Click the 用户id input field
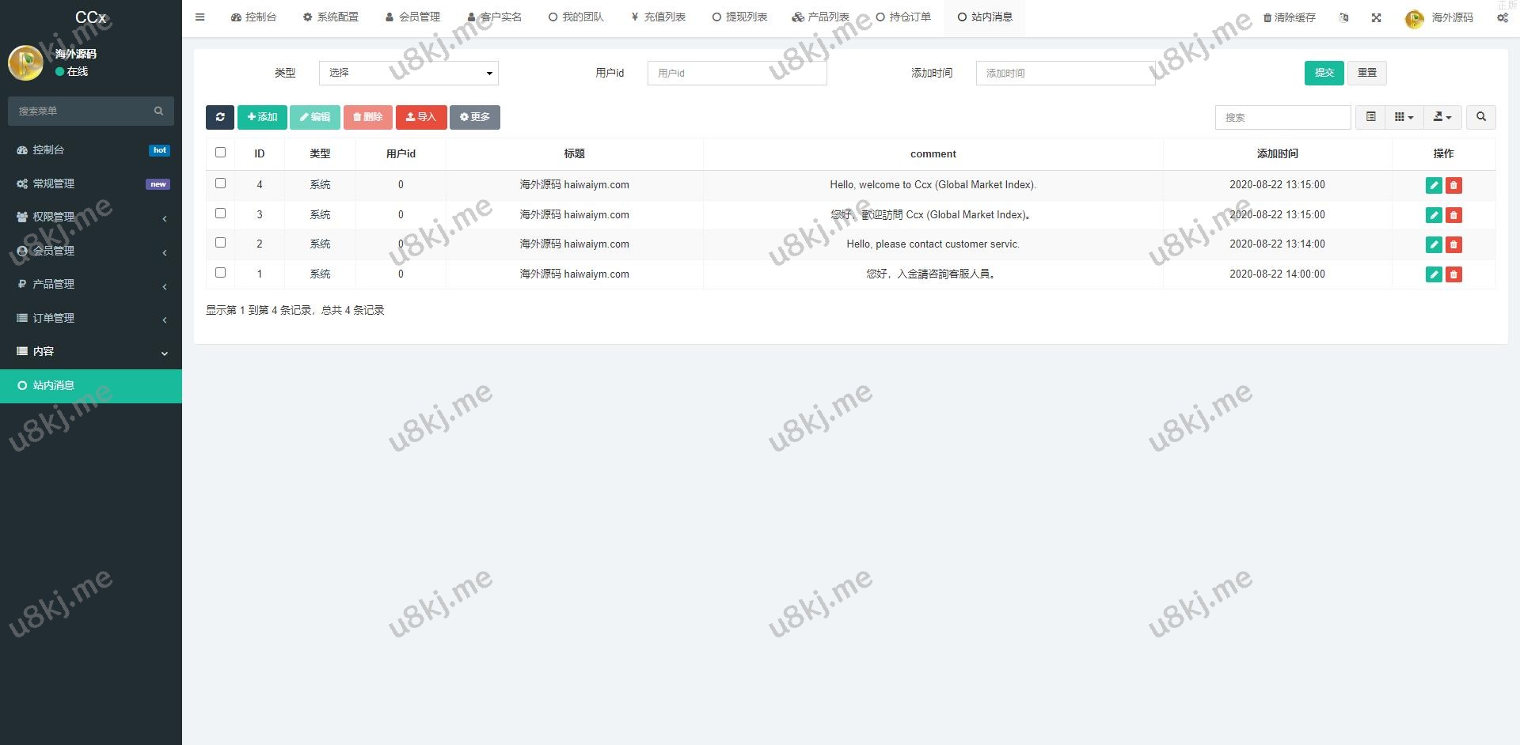Image resolution: width=1520 pixels, height=745 pixels. coord(736,73)
